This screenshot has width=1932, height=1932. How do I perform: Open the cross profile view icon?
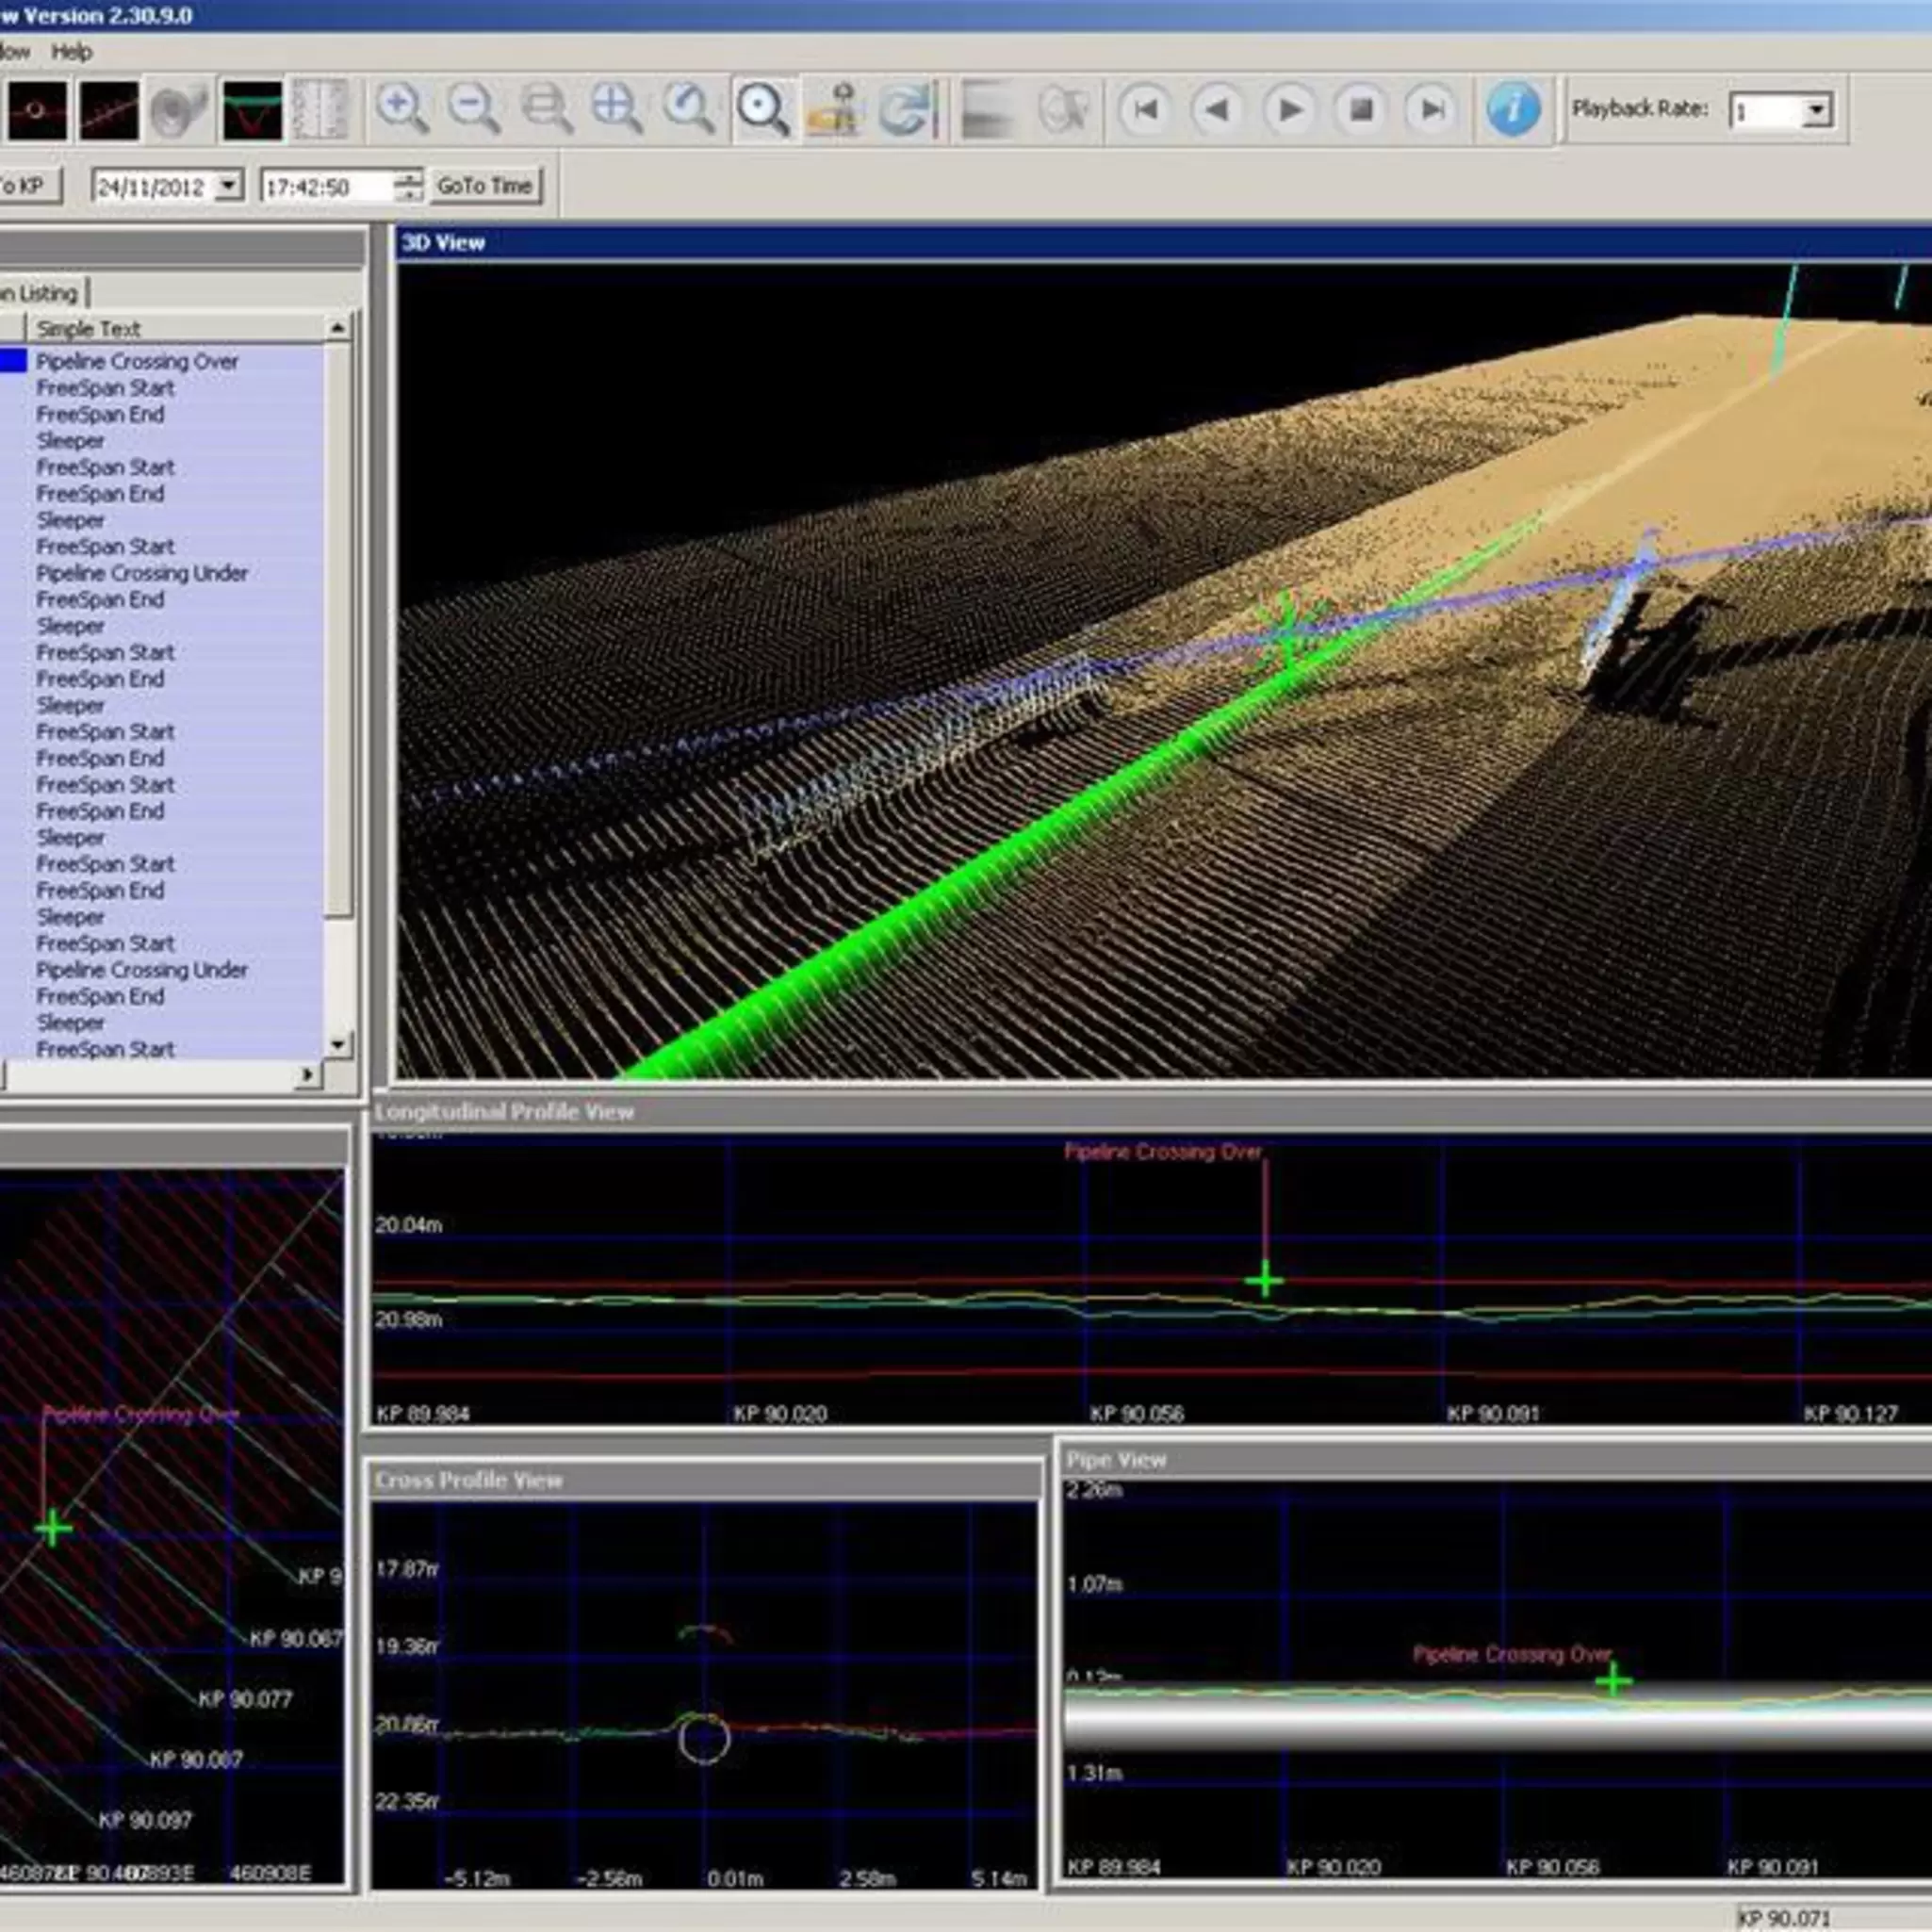[x=38, y=109]
